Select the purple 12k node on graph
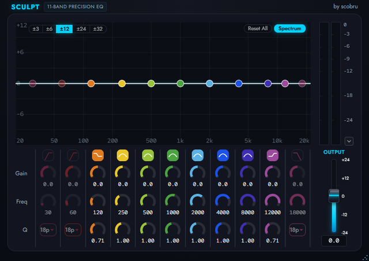Image resolution: width=369 pixels, height=261 pixels. (x=285, y=84)
